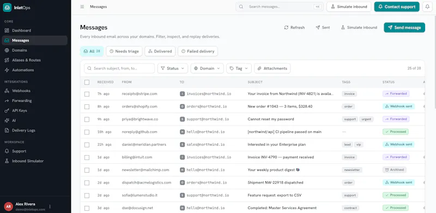This screenshot has width=436, height=213.
Task: Open Forwarding in the sidebar
Action: point(34,100)
